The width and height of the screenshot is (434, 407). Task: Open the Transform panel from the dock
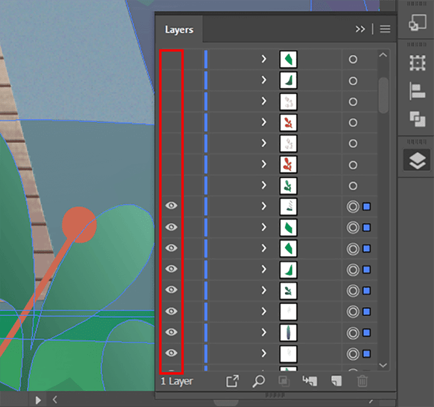coord(417,63)
